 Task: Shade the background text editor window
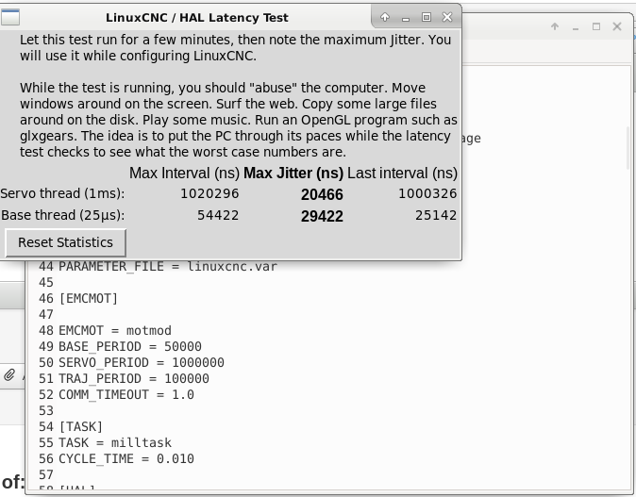point(556,26)
